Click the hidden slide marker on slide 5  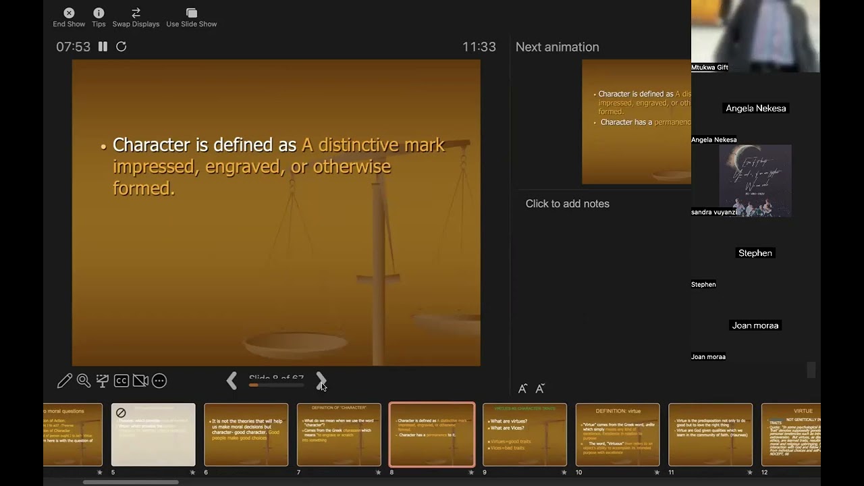click(121, 412)
